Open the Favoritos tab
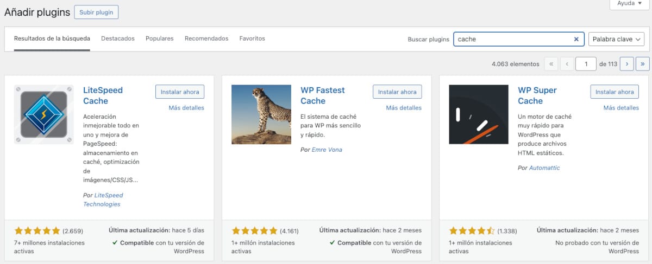The height and width of the screenshot is (264, 652). click(x=252, y=38)
